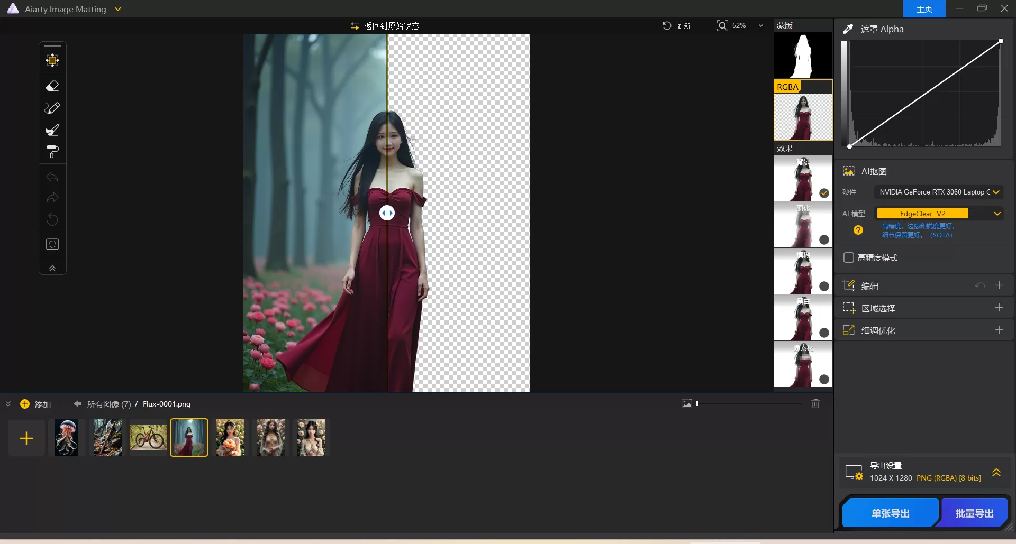1016x544 pixels.
Task: Open the AI抠图 panel icon
Action: coord(849,171)
